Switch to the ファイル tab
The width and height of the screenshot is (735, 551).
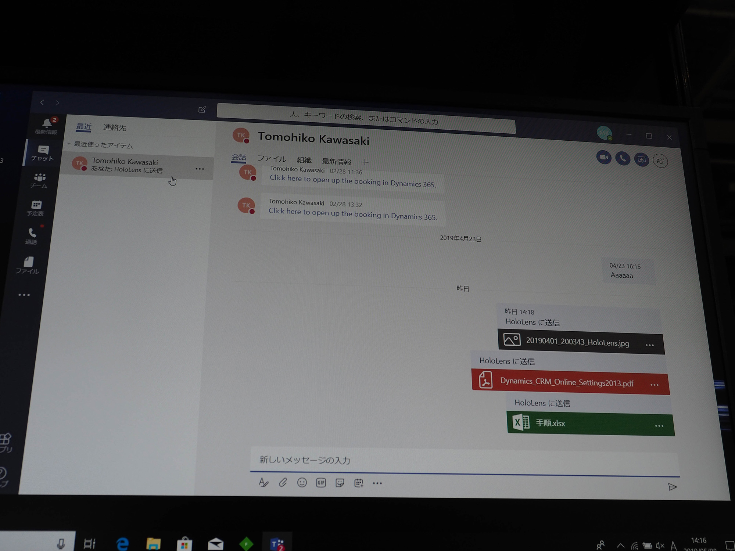[272, 159]
